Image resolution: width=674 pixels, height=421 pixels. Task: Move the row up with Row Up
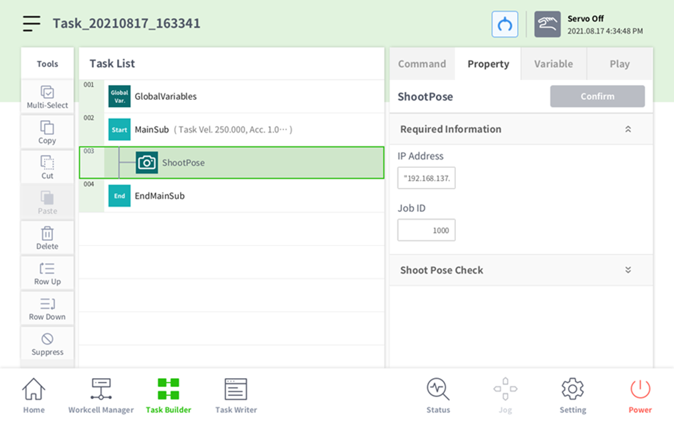click(x=48, y=273)
